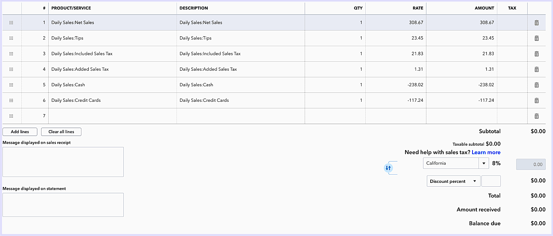Screen dimensions: 553x236
Task: Click the sales tax amount field
Action: coord(531,164)
